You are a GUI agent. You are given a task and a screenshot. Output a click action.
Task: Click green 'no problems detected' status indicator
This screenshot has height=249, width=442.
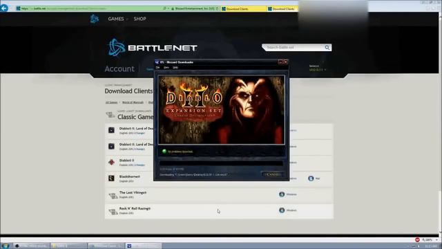tap(164, 151)
